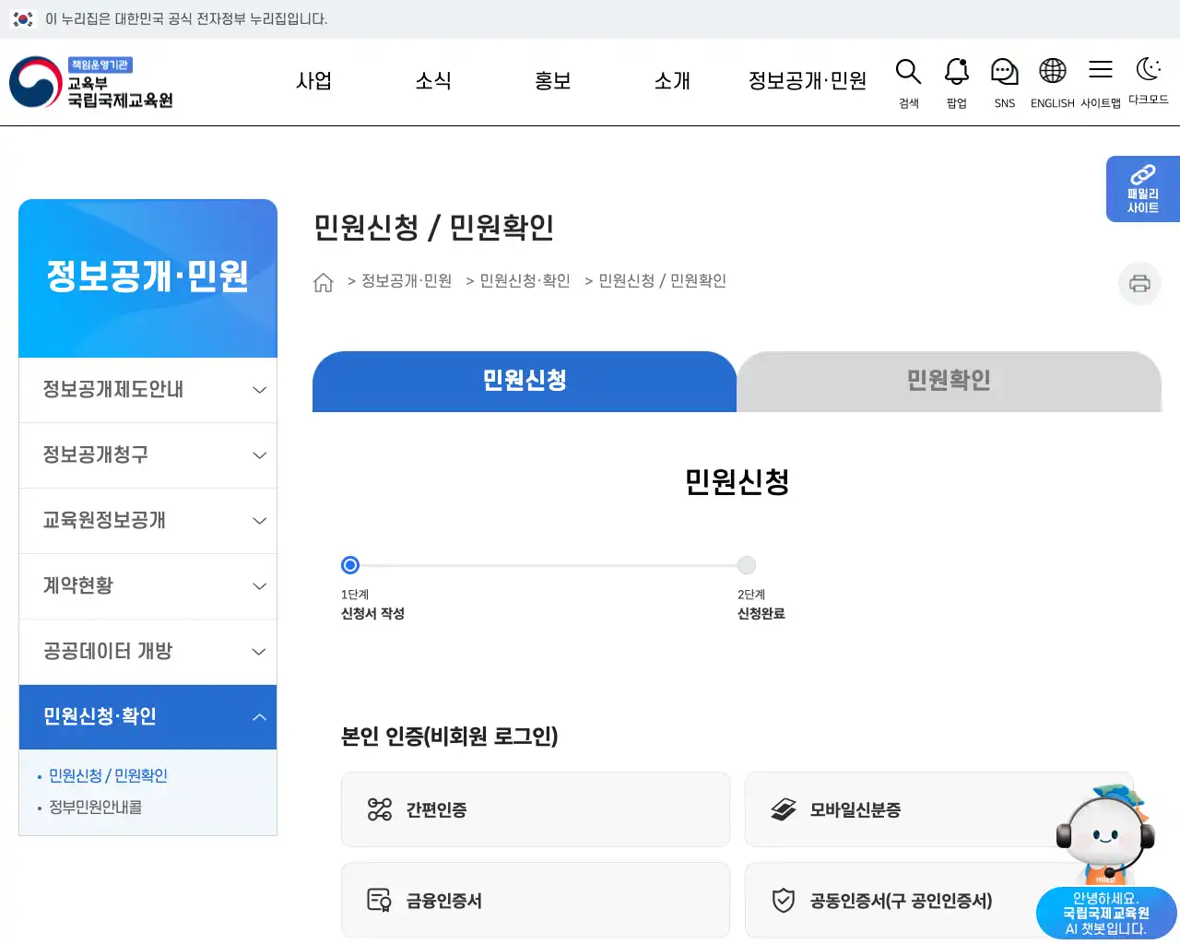
Task: Click breadcrumb 민원신청 / 민원확인
Action: tap(662, 281)
